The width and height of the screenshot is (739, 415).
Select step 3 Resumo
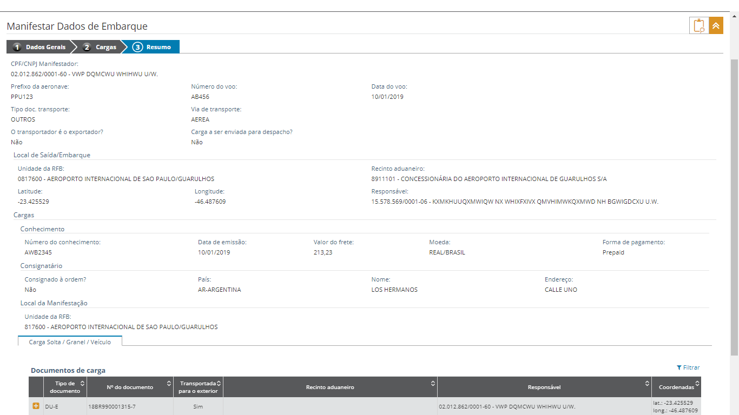click(153, 47)
